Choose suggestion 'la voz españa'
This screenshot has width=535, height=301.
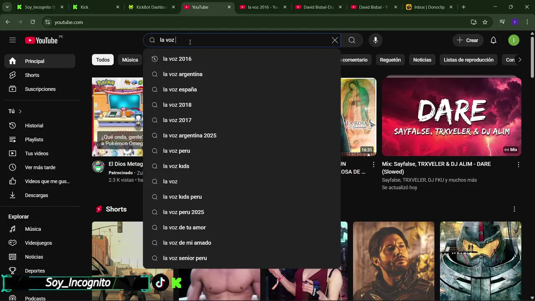click(x=242, y=89)
